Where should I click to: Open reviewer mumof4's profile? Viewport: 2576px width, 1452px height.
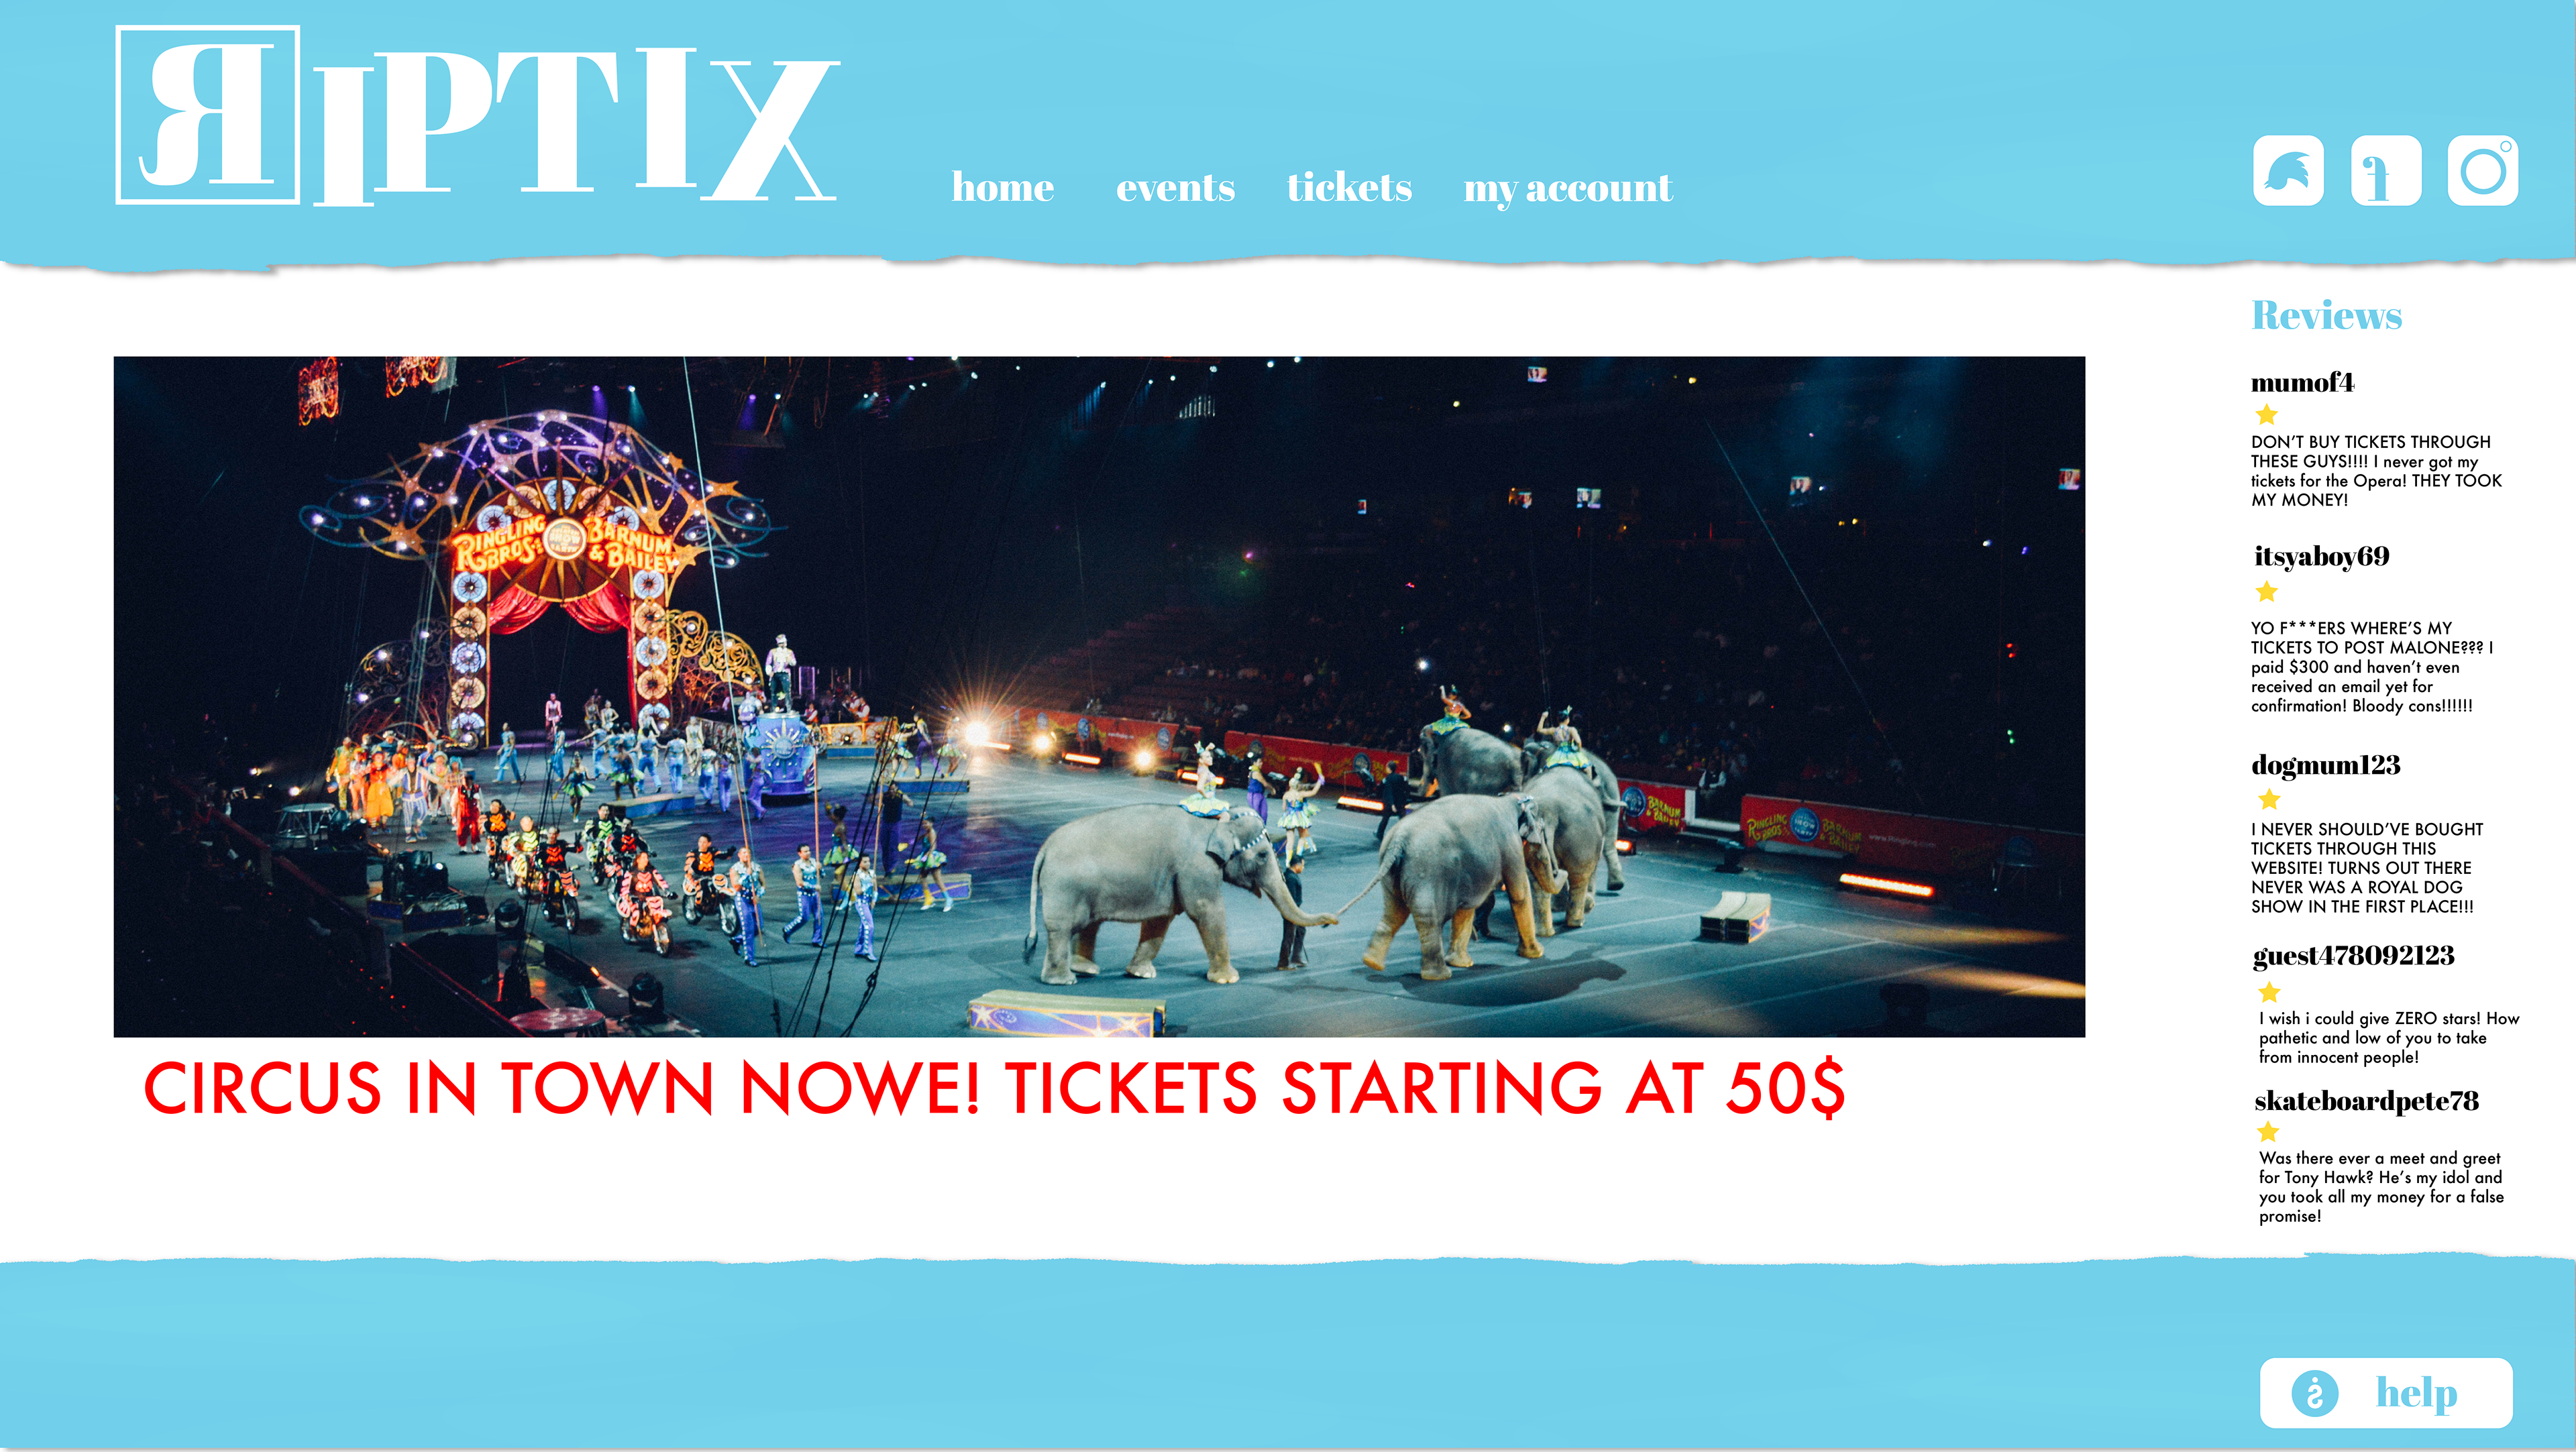click(x=2302, y=382)
